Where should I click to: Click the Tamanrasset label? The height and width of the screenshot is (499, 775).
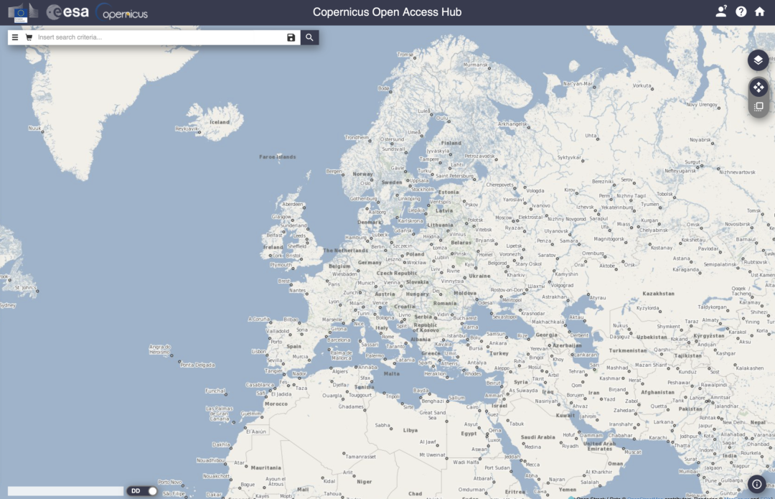coord(361,457)
